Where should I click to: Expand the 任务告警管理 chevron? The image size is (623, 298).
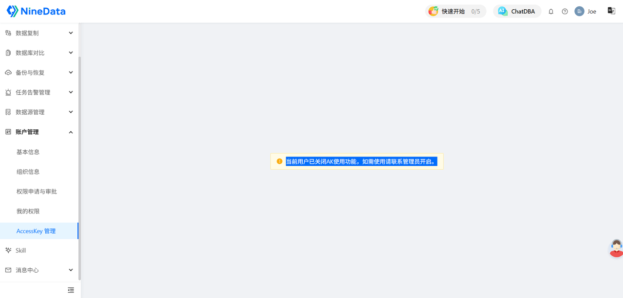(71, 92)
